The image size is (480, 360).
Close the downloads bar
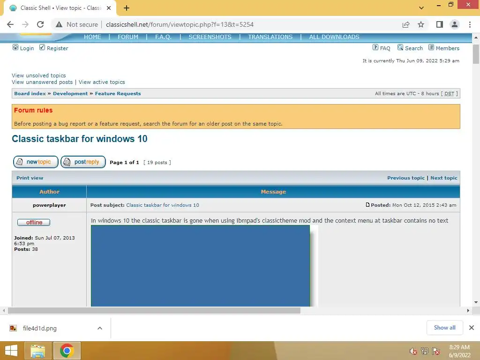(472, 328)
